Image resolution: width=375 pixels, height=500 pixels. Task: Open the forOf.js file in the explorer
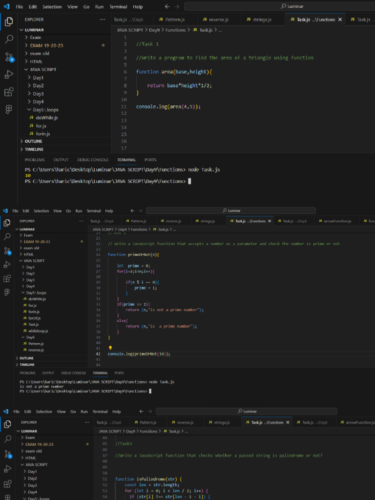pyautogui.click(x=34, y=318)
